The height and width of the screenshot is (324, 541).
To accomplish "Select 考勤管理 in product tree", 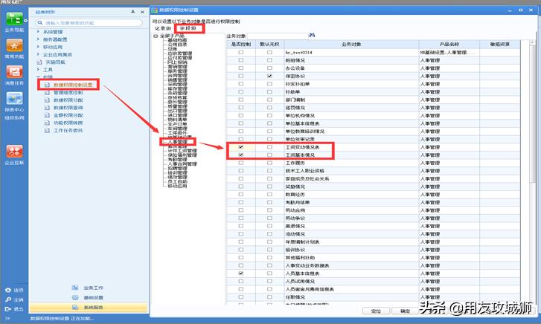I will pyautogui.click(x=177, y=160).
